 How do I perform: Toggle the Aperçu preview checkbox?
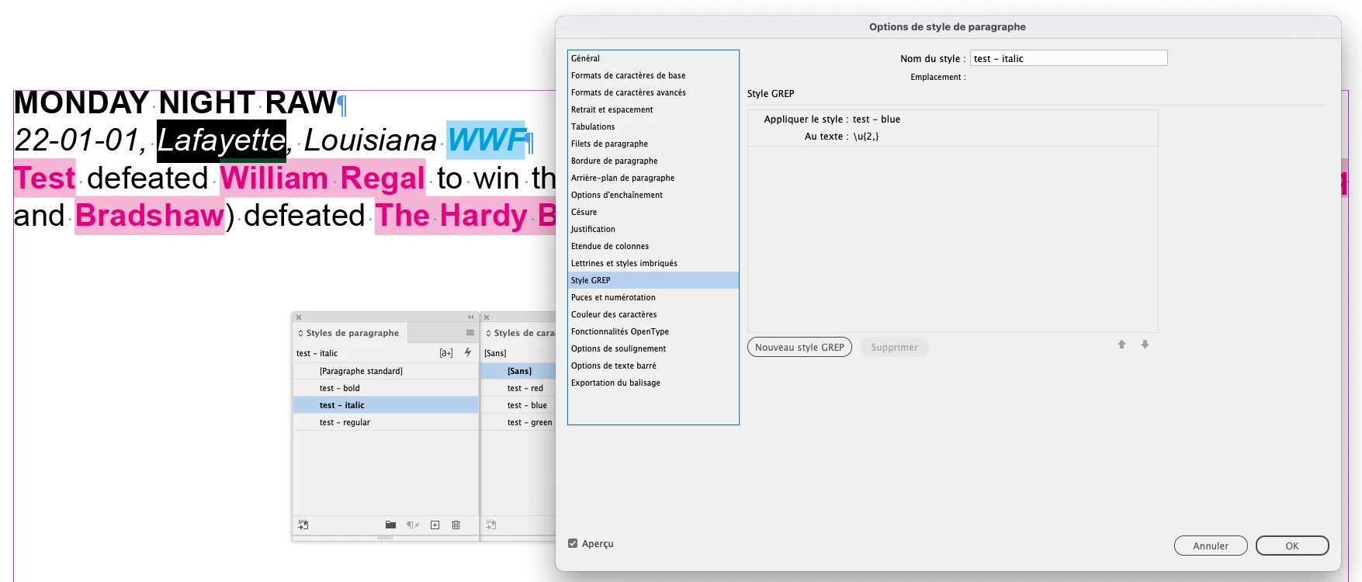tap(573, 543)
